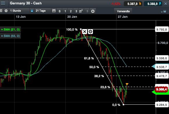Open the hamburger main menu
Viewport: 169px width, 114px height.
[x=3, y=3]
